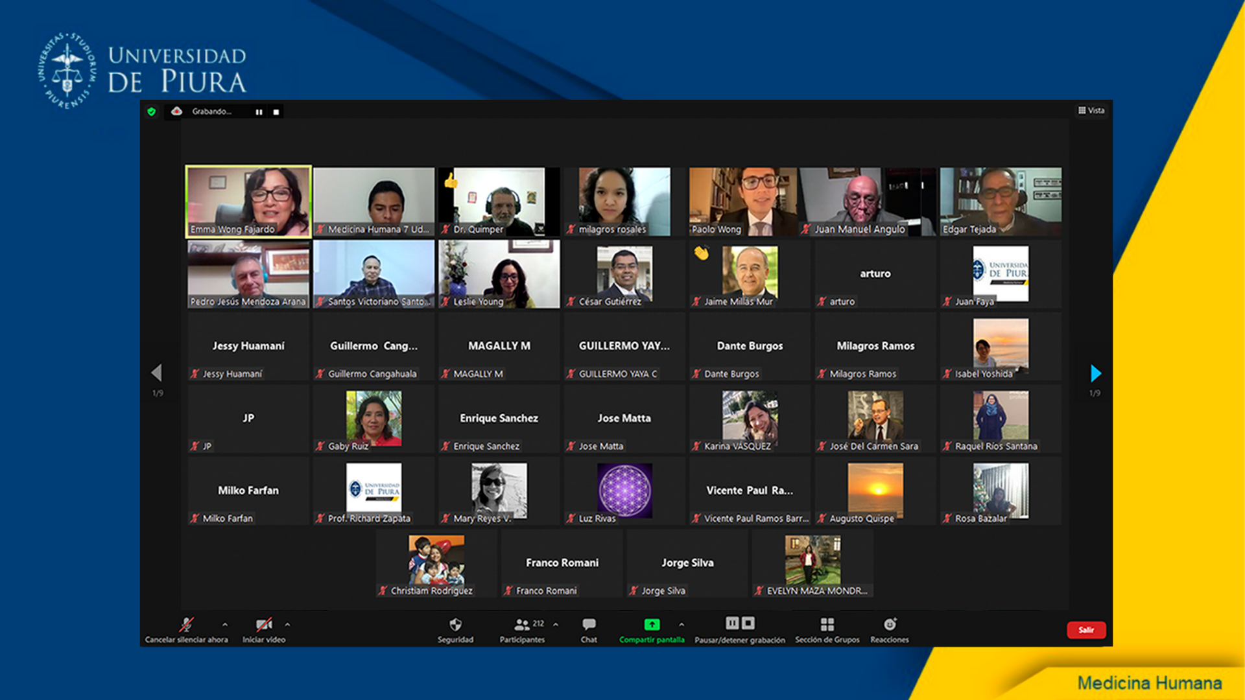Expand audio options arrow beside microphone
The height and width of the screenshot is (700, 1245).
[x=225, y=624]
